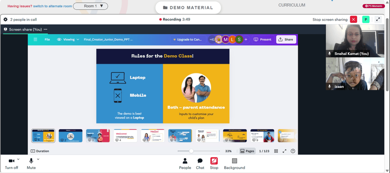Click Upgrade to Canva button
The image size is (390, 173).
click(x=188, y=39)
